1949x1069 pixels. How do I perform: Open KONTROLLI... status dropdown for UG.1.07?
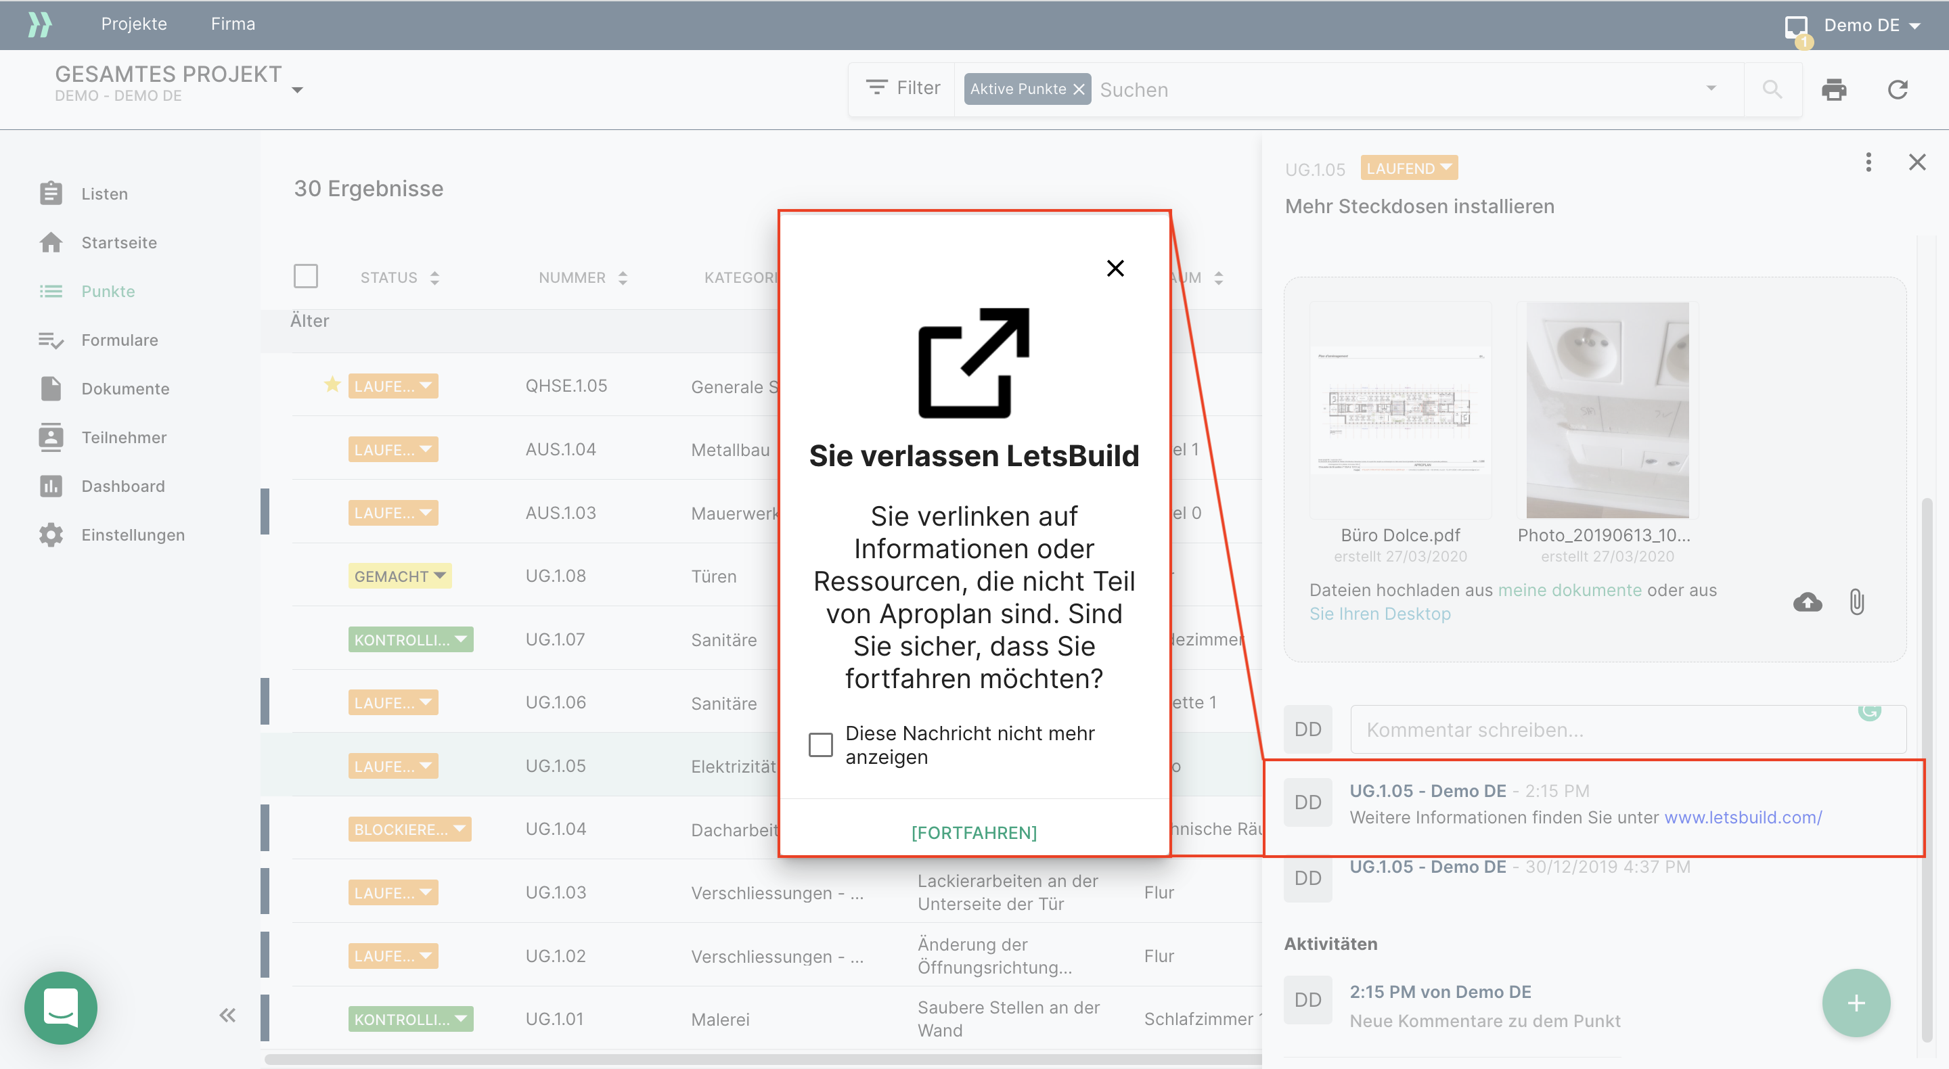pos(411,640)
